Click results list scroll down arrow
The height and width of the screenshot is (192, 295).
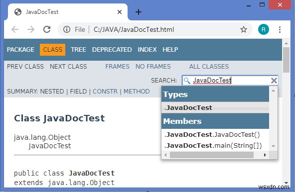pyautogui.click(x=273, y=146)
